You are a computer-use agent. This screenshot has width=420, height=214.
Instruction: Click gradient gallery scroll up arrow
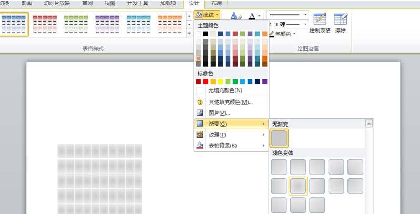point(369,124)
